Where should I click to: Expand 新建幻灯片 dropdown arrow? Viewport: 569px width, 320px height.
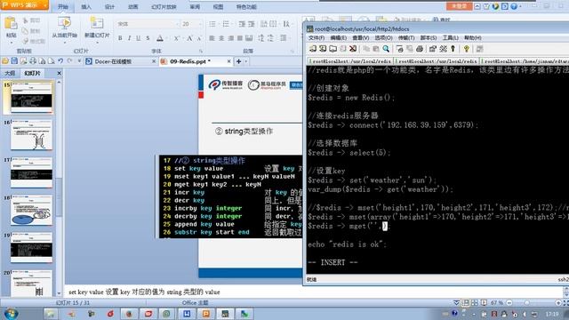(x=97, y=42)
